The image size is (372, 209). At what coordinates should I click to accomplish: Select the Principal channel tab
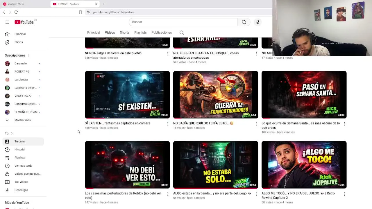(94, 33)
